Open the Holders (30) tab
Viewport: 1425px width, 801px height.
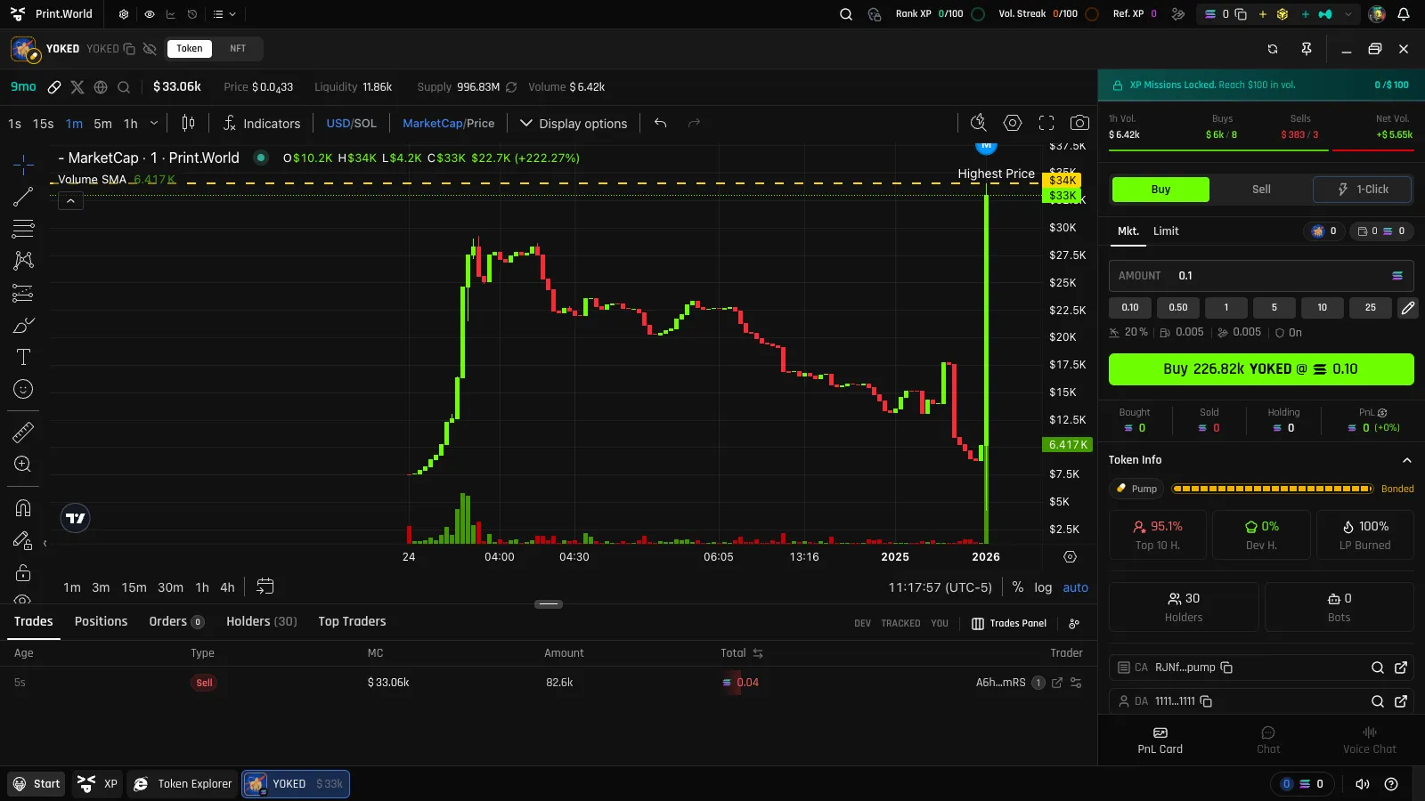tap(262, 621)
